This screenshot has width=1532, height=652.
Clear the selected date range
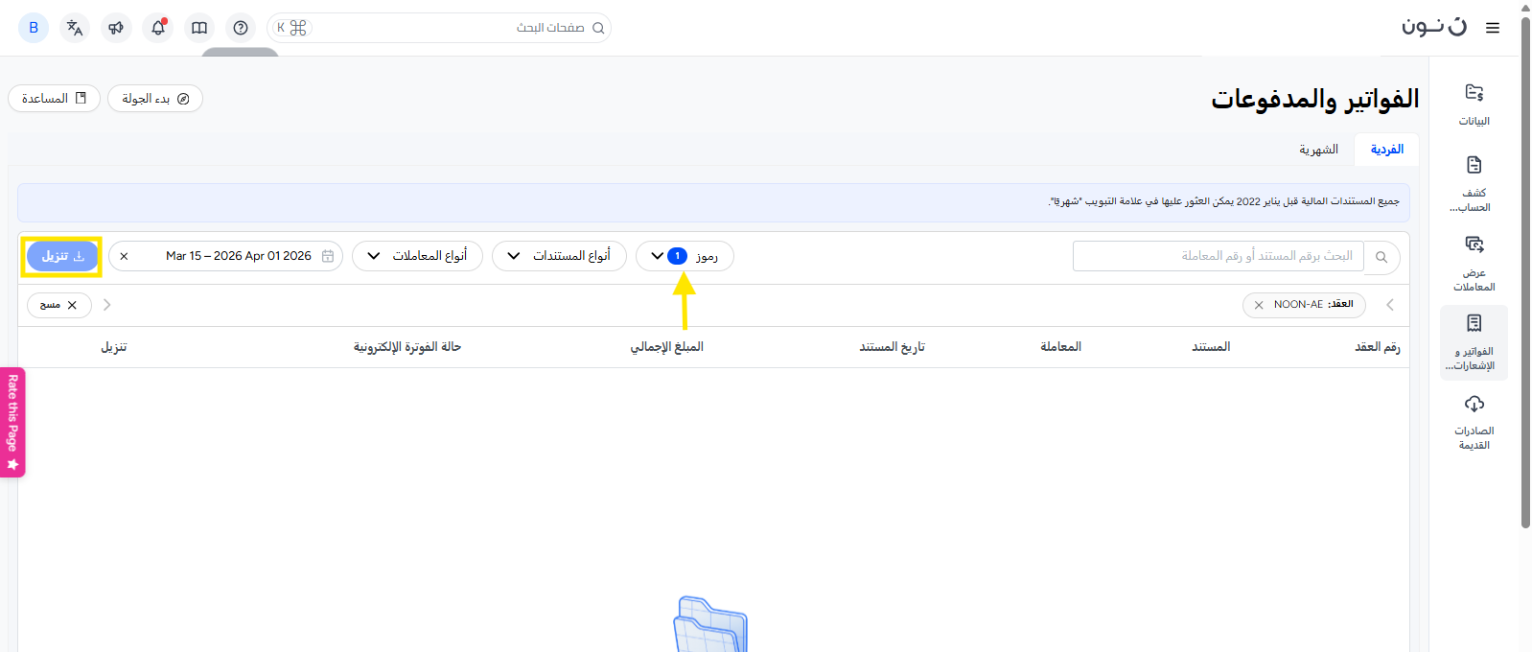pyautogui.click(x=124, y=256)
